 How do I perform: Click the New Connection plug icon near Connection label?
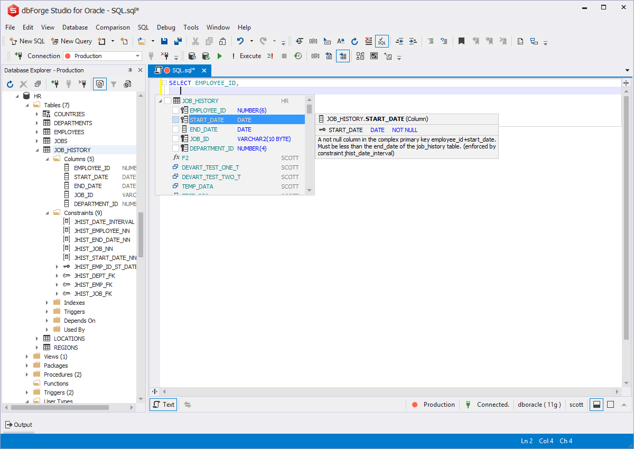18,56
